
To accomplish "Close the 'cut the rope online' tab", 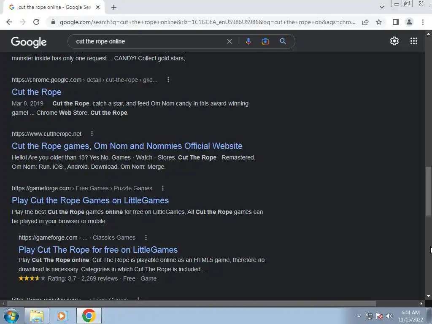I will [x=98, y=7].
